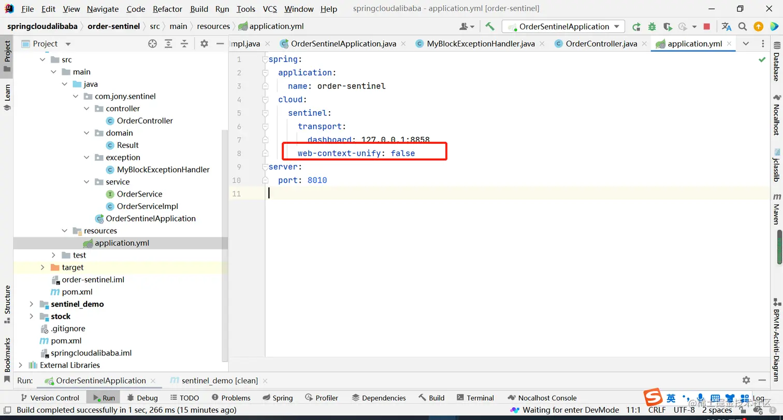Open the user account dropdown icon
Viewport: 783px width, 420px height.
467,26
